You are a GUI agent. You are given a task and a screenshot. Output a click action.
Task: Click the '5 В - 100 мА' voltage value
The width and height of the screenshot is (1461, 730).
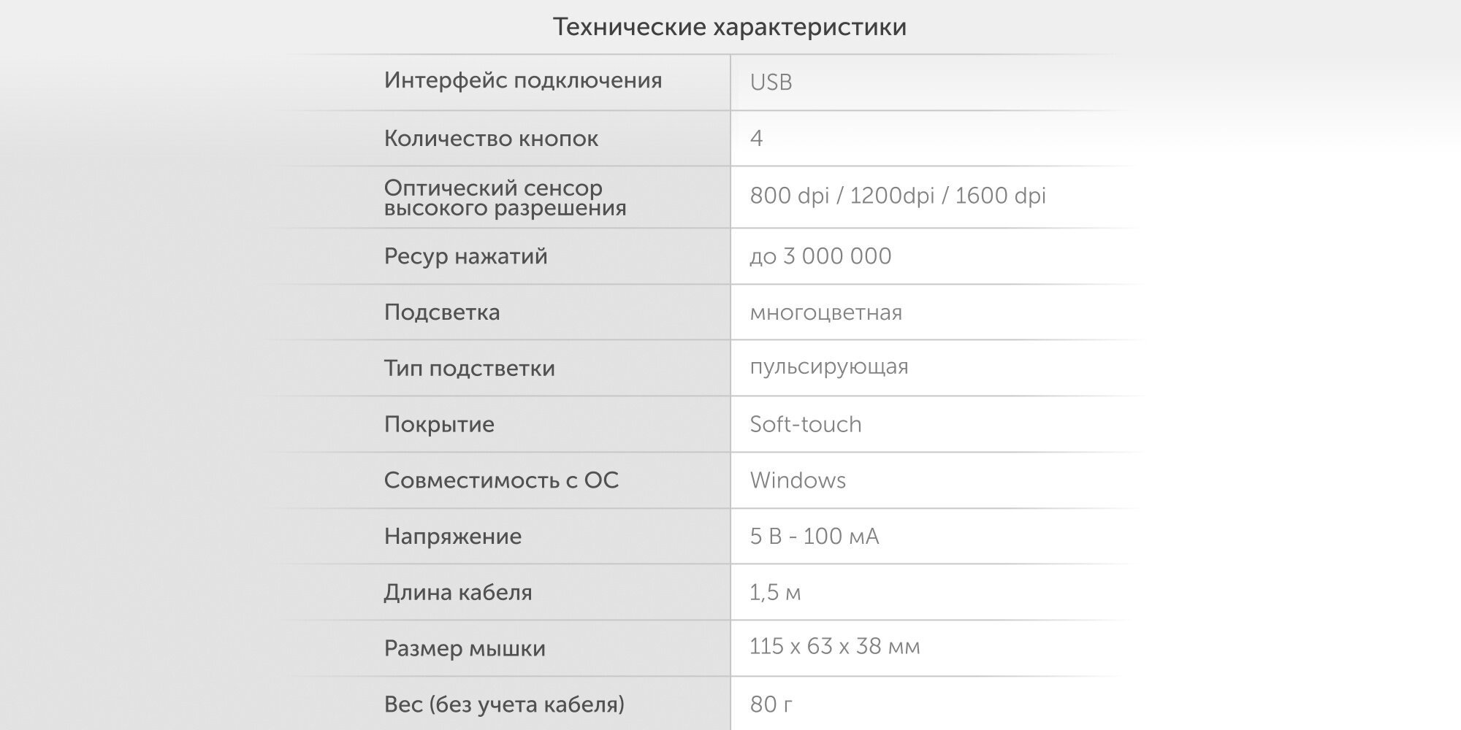point(814,537)
